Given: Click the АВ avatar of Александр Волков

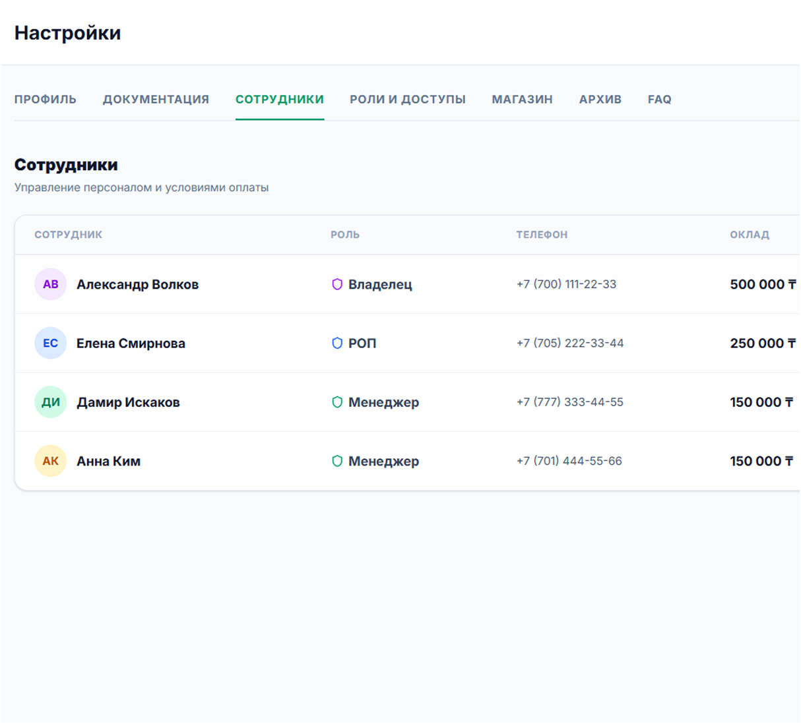Looking at the screenshot, I should click(x=51, y=284).
